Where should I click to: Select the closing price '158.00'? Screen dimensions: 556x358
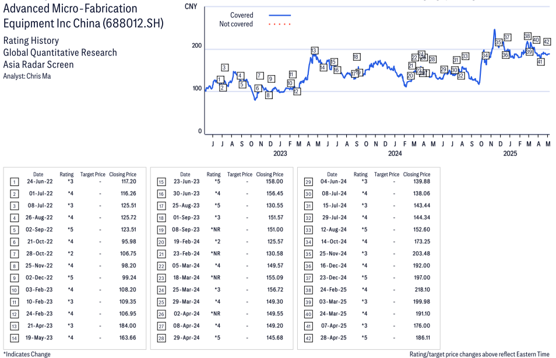275,181
